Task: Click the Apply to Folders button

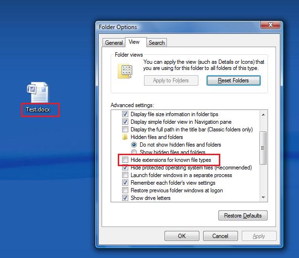Action: pos(171,80)
